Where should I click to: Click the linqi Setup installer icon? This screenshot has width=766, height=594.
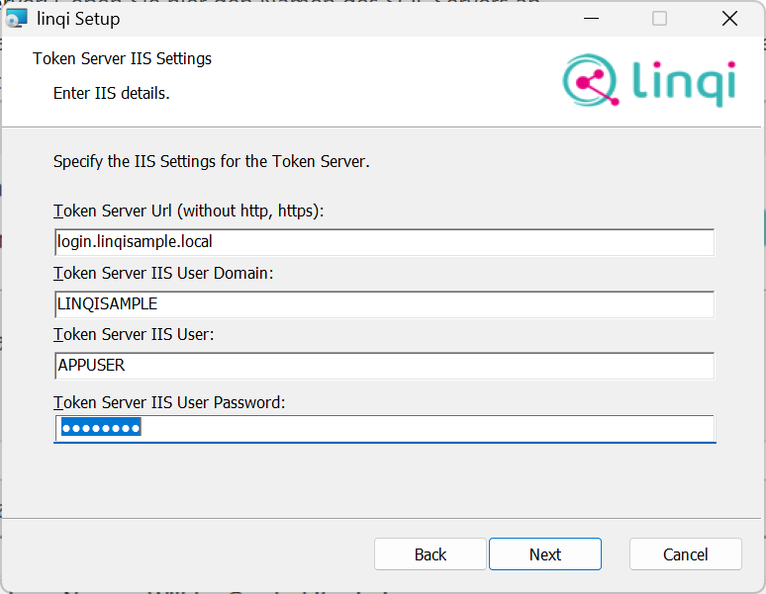[x=16, y=19]
